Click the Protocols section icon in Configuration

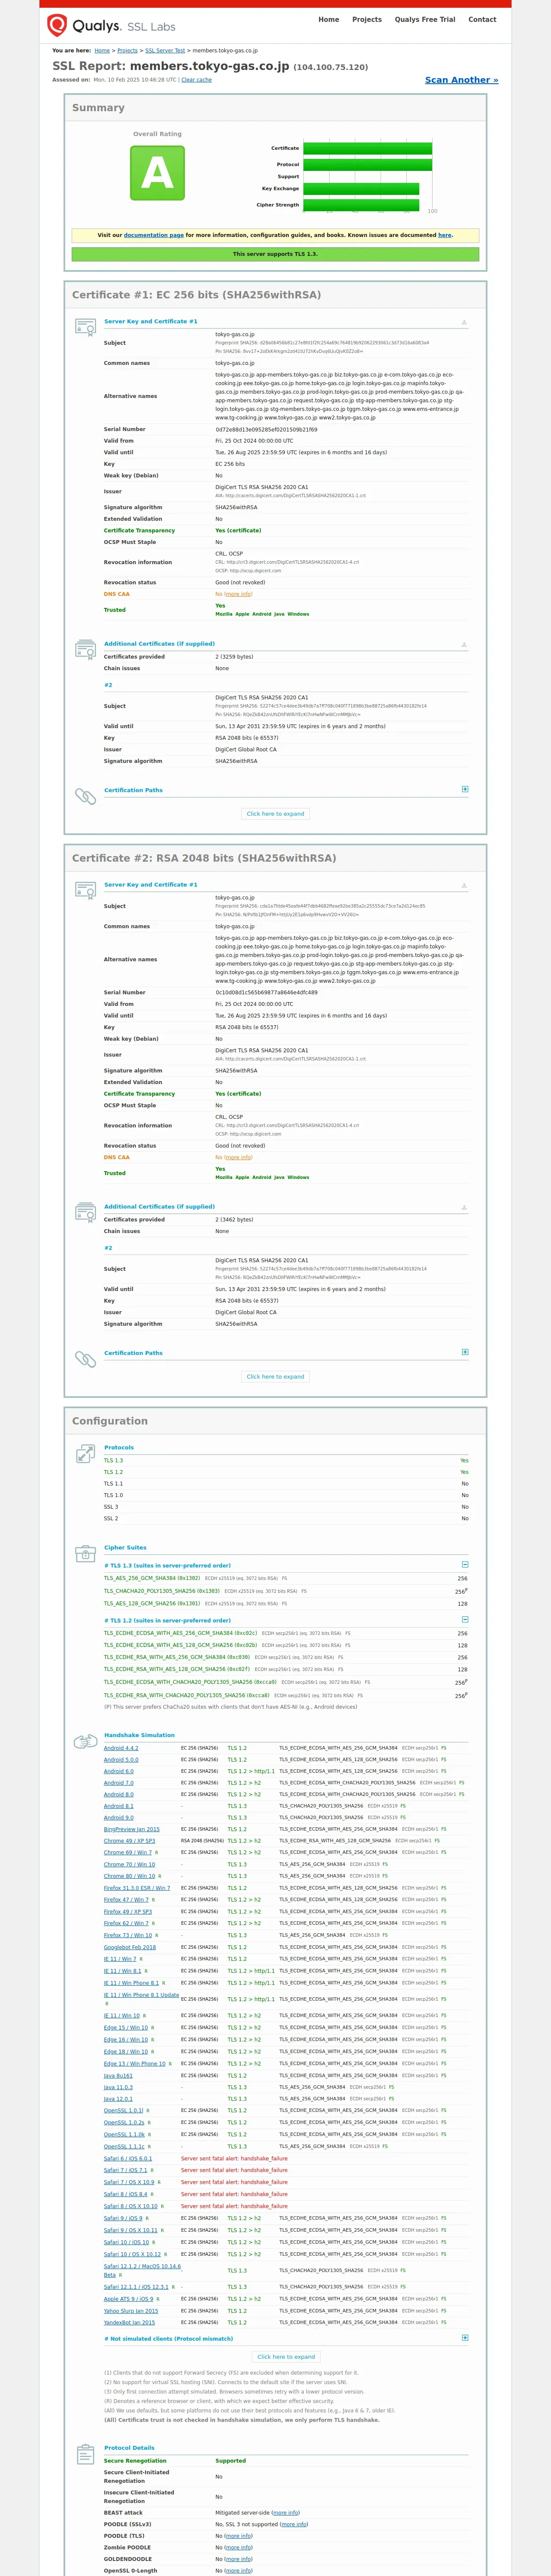pos(85,1454)
